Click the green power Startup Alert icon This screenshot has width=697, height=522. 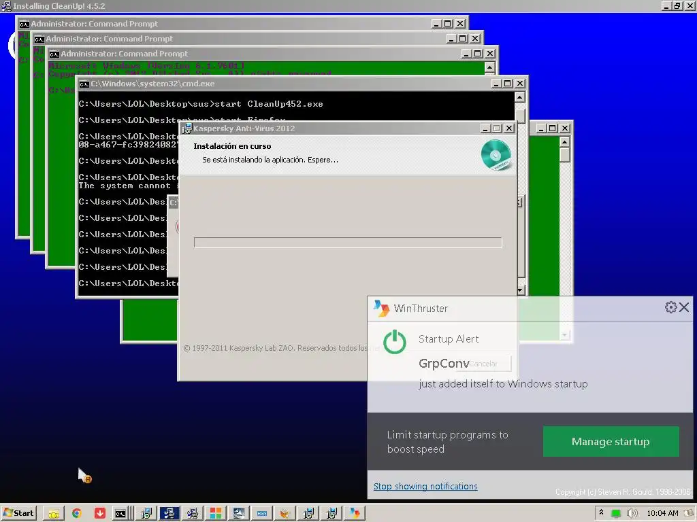click(x=394, y=342)
